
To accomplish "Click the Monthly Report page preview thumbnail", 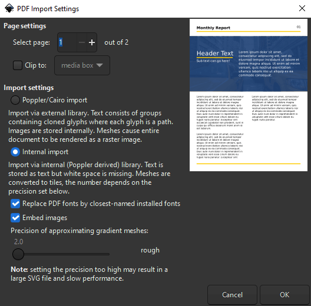I will pyautogui.click(x=249, y=95).
